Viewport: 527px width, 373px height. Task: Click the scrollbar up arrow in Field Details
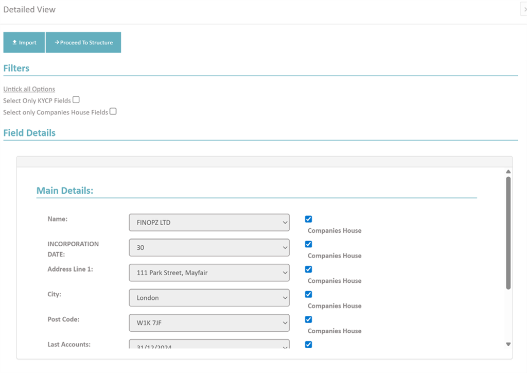point(508,170)
